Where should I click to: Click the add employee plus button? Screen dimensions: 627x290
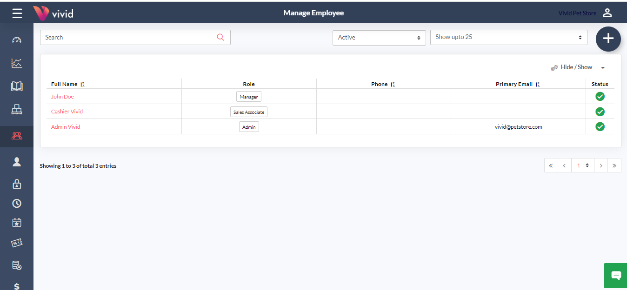tap(608, 39)
